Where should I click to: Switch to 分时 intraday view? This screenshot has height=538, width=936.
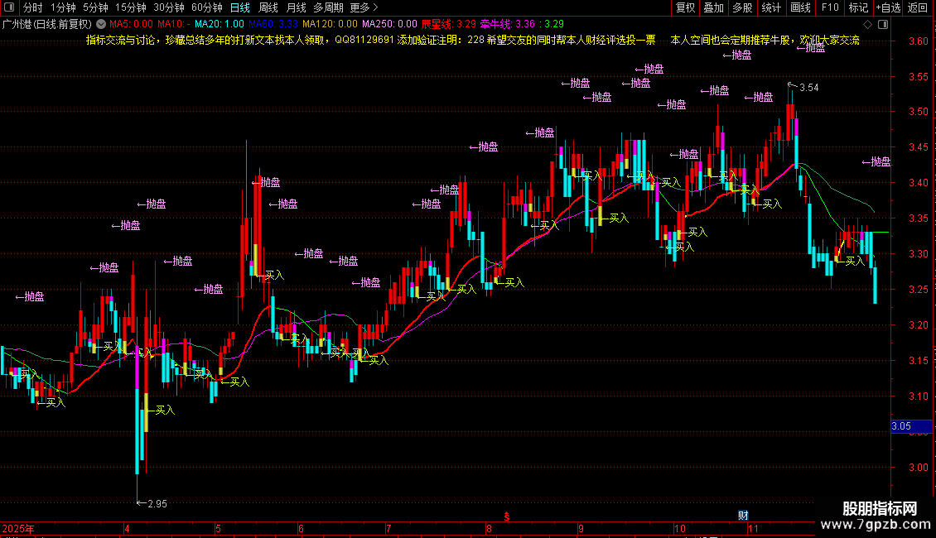coord(33,7)
